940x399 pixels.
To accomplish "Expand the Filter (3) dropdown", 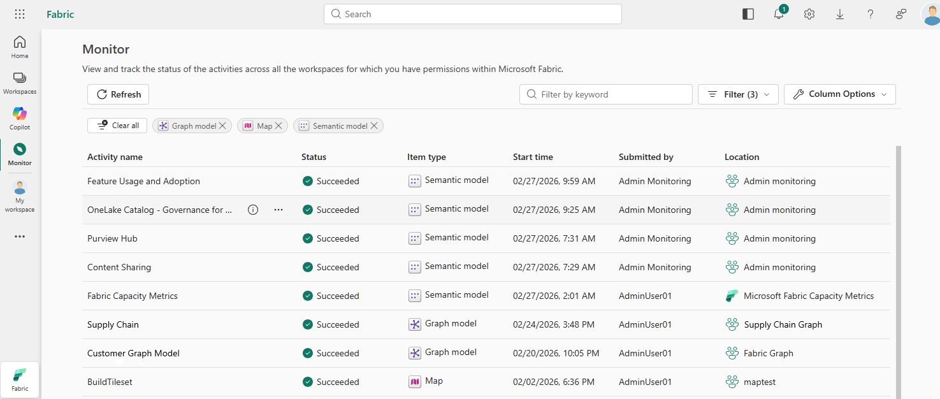I will tap(738, 94).
